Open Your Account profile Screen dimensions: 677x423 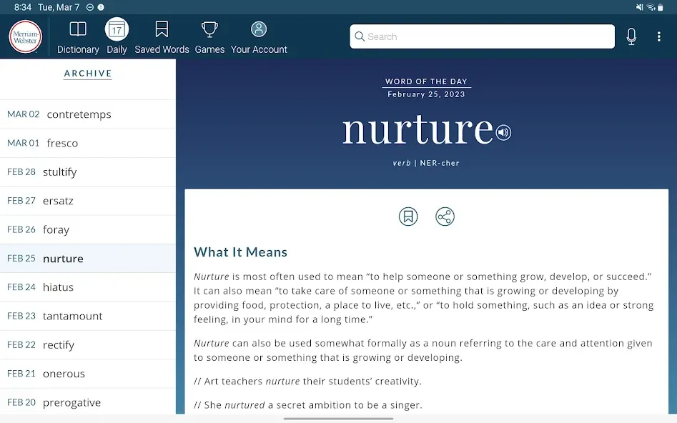259,37
